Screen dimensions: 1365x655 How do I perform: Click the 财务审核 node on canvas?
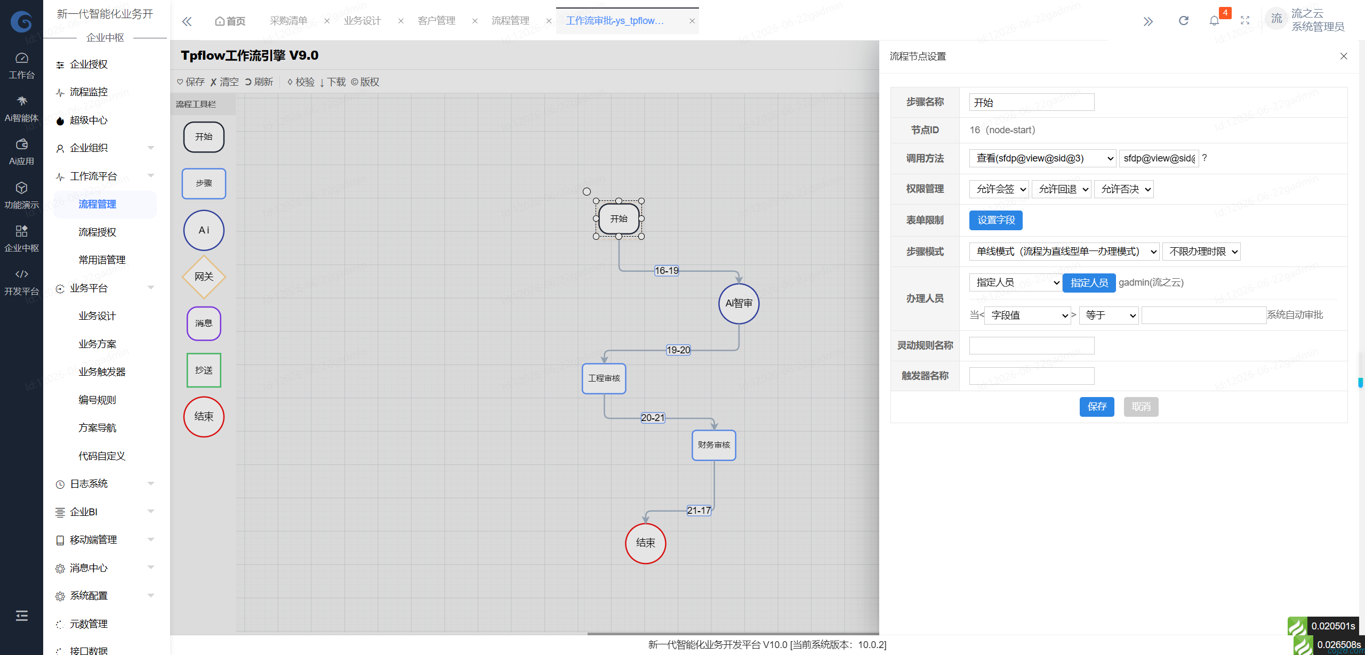[714, 445]
